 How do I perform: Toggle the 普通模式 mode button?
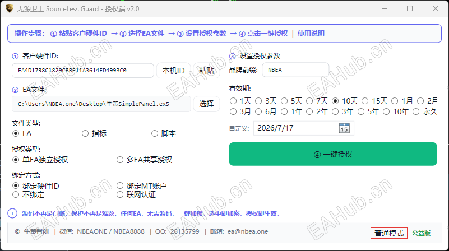(389, 233)
